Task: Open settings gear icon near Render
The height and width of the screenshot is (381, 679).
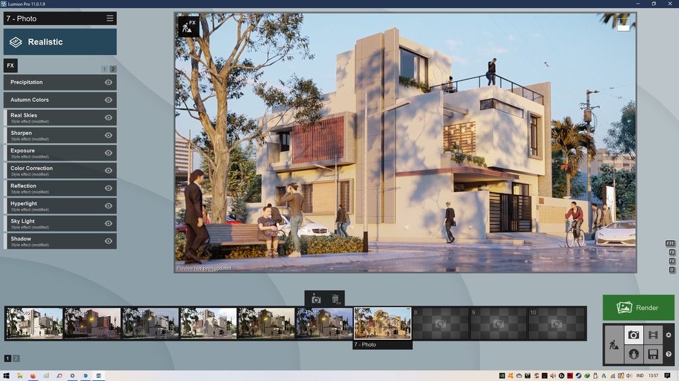Action: (669, 334)
